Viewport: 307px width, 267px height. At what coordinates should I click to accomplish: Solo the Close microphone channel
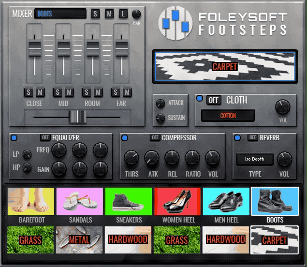29,92
